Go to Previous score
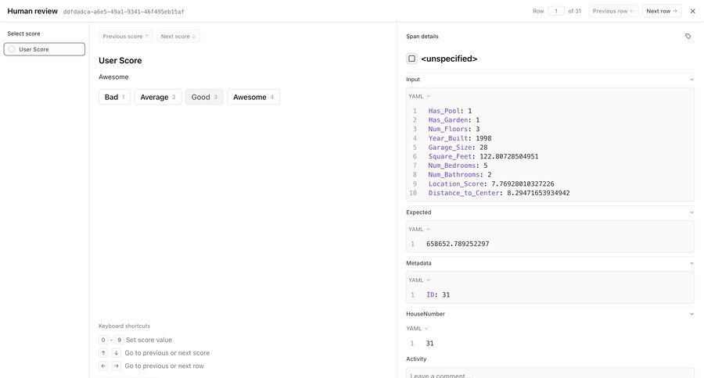 point(126,37)
